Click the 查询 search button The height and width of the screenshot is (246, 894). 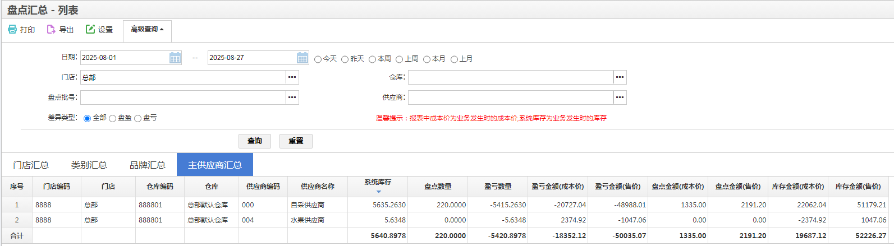coord(255,141)
